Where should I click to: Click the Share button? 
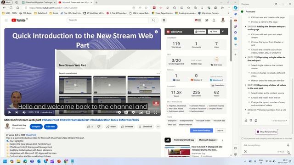111,126
